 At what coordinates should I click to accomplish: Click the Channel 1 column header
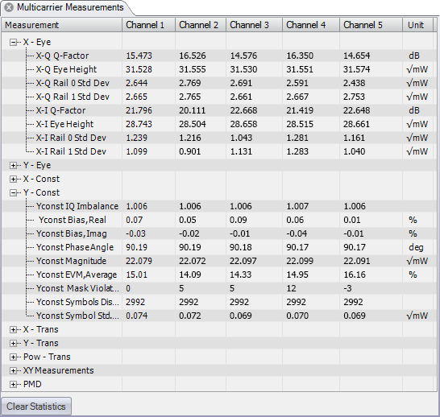(149, 25)
